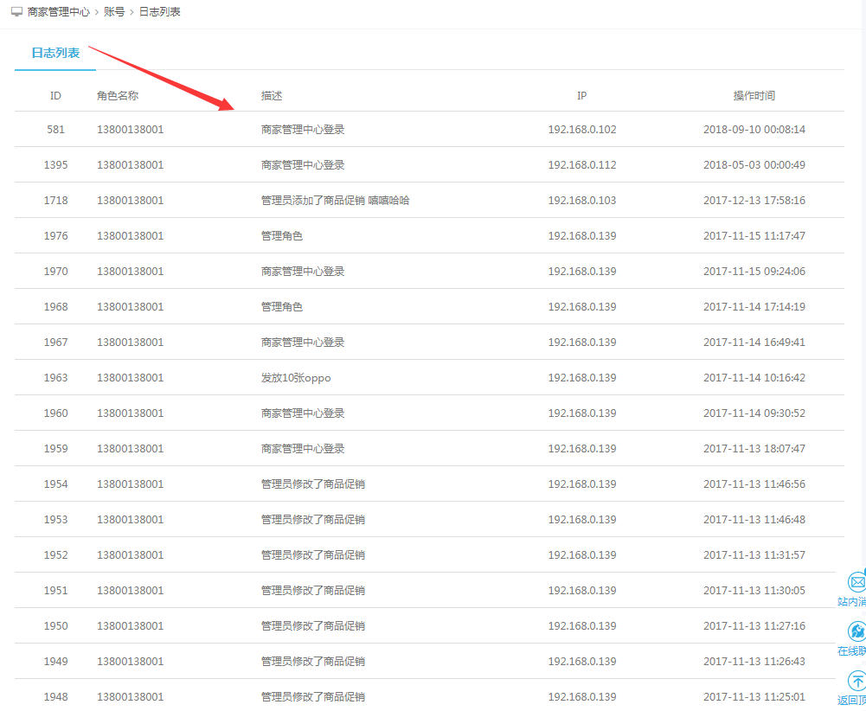Screen dimensions: 866x711
Task: Click the IP column header
Action: (x=582, y=96)
